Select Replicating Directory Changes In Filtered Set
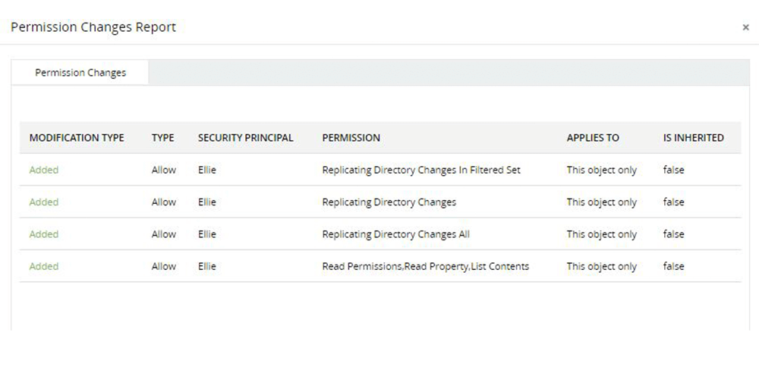 421,170
